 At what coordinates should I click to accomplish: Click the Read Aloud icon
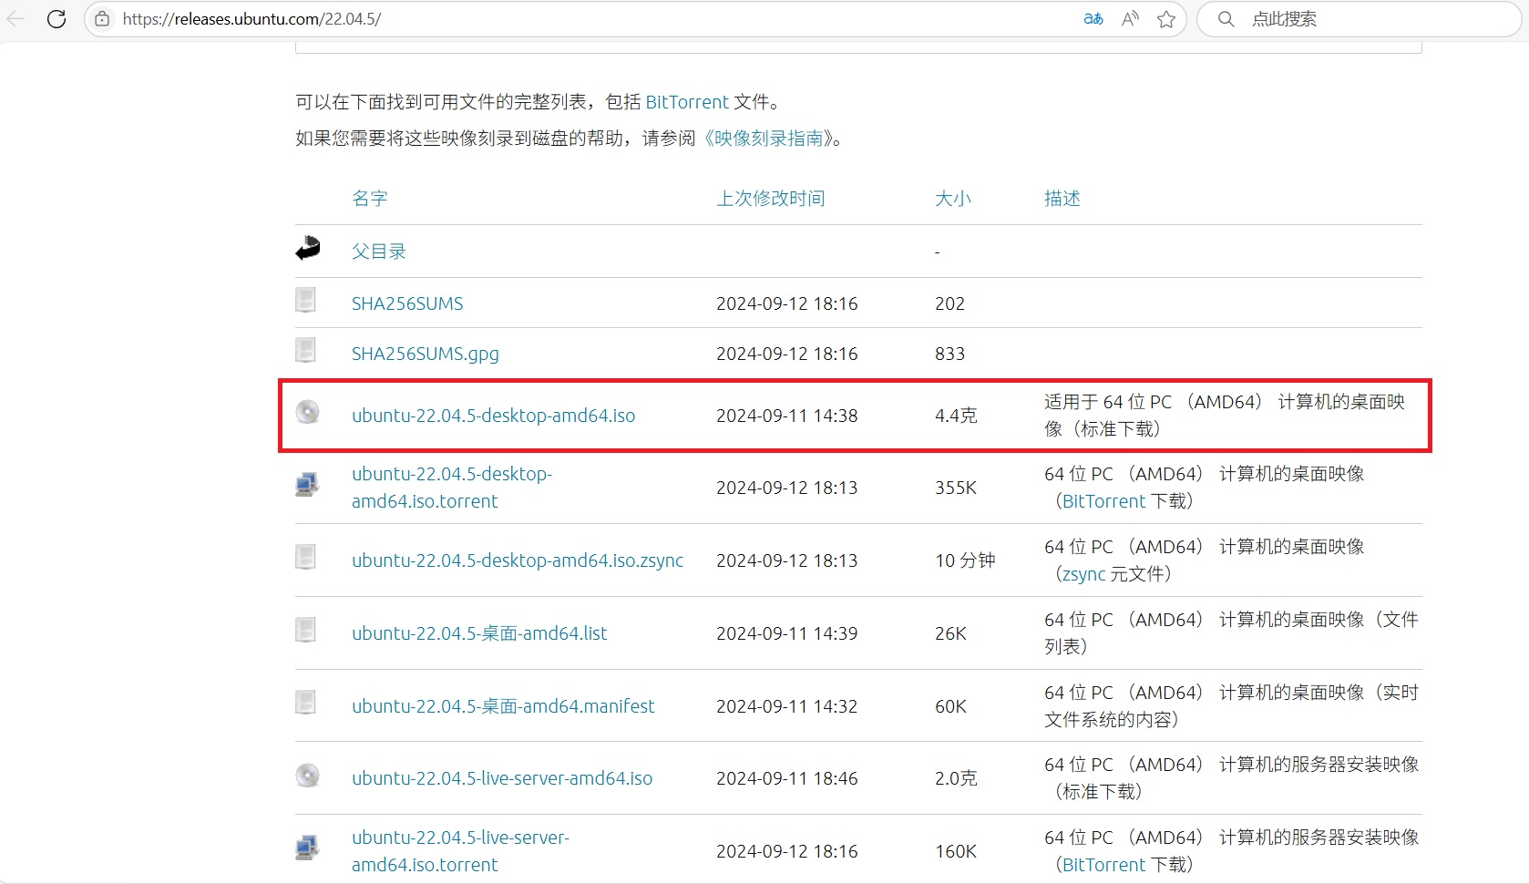pyautogui.click(x=1128, y=18)
